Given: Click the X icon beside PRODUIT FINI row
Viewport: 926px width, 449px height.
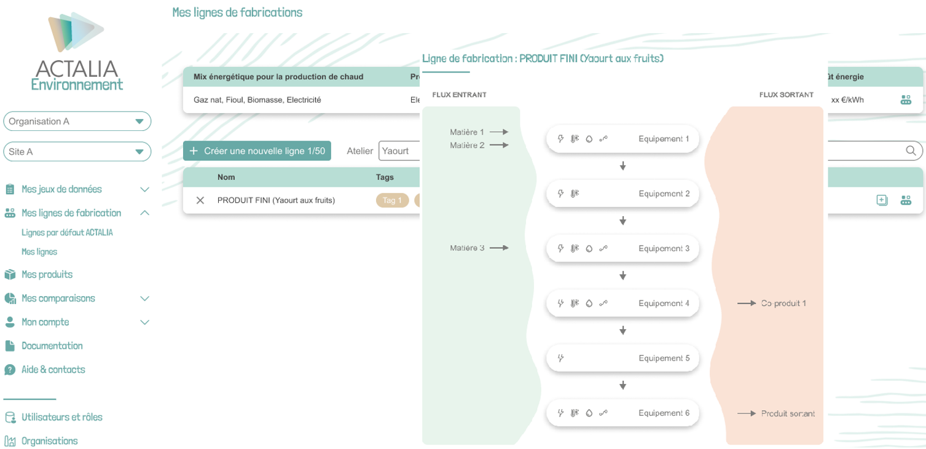Looking at the screenshot, I should (200, 200).
